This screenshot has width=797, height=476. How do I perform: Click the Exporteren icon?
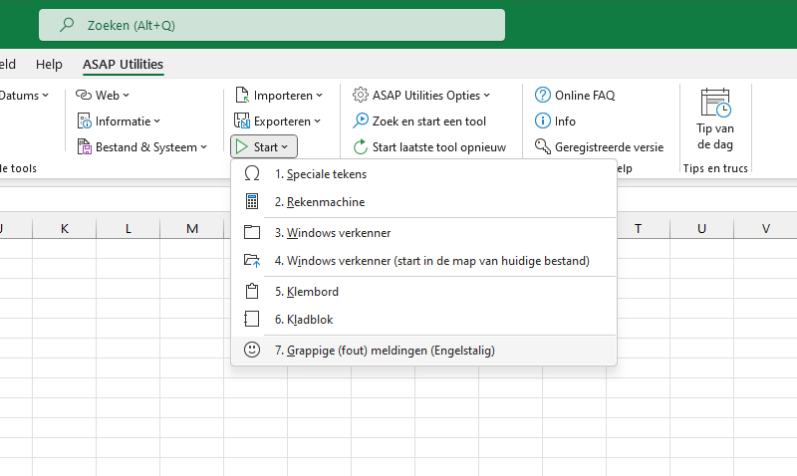[242, 120]
